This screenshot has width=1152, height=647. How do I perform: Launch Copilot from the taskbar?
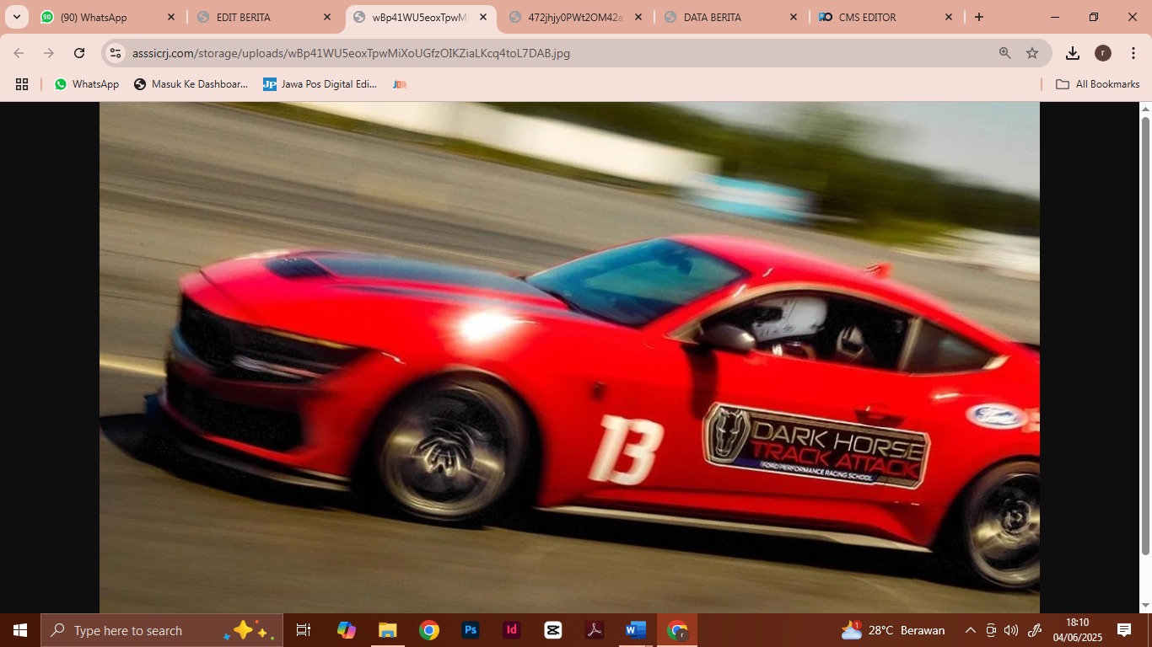click(347, 630)
